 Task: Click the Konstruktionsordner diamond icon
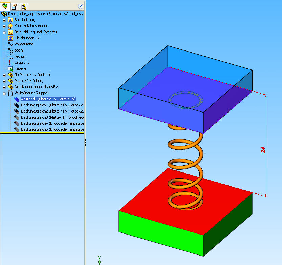[x=10, y=26]
